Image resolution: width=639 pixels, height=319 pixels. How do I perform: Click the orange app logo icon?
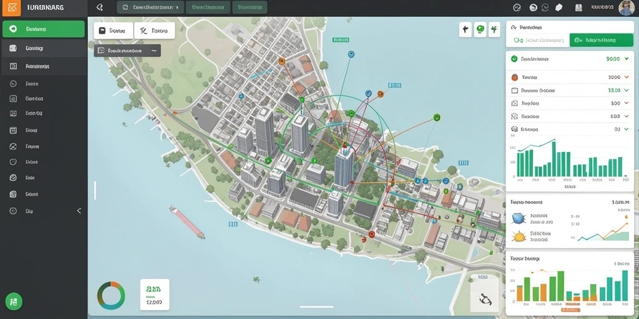point(11,7)
